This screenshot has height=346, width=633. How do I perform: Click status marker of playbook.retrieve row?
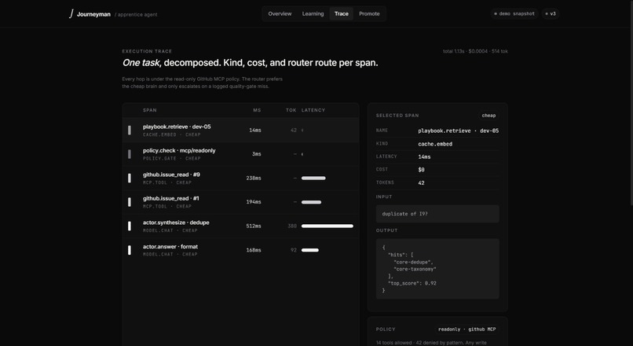coord(129,131)
